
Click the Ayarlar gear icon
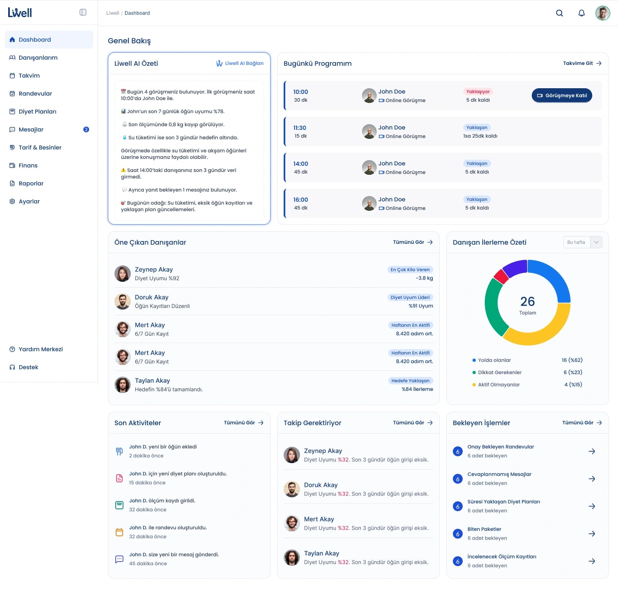pos(12,201)
